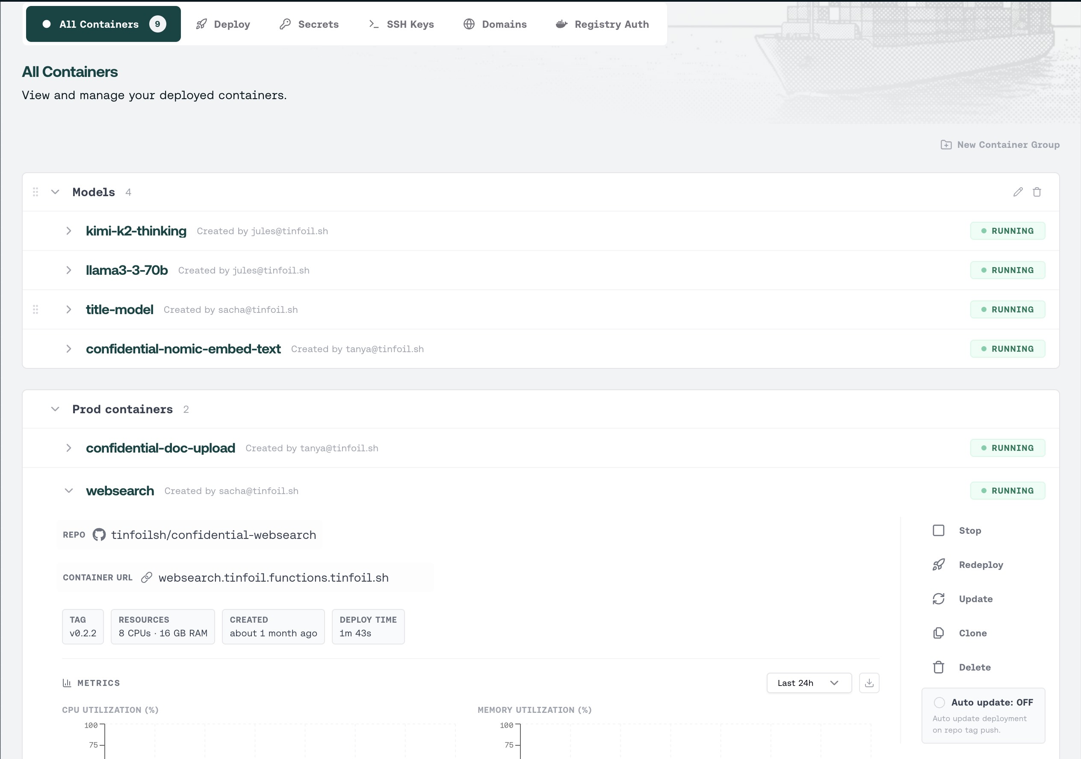Collapse the websearch container details
The height and width of the screenshot is (759, 1081).
(69, 491)
